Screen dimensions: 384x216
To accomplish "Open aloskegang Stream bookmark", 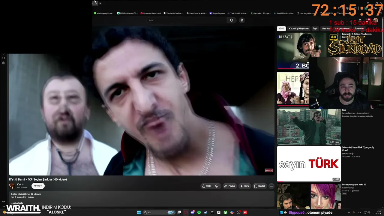I will (x=104, y=13).
